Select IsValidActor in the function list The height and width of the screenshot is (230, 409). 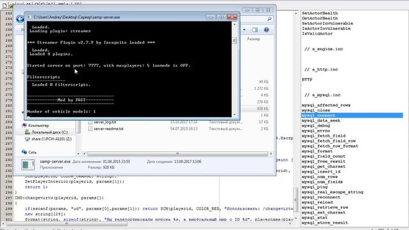coord(317,34)
